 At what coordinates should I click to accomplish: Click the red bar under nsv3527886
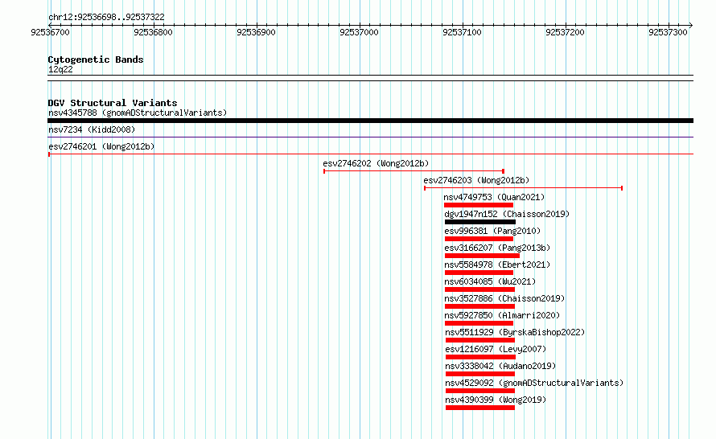point(480,306)
